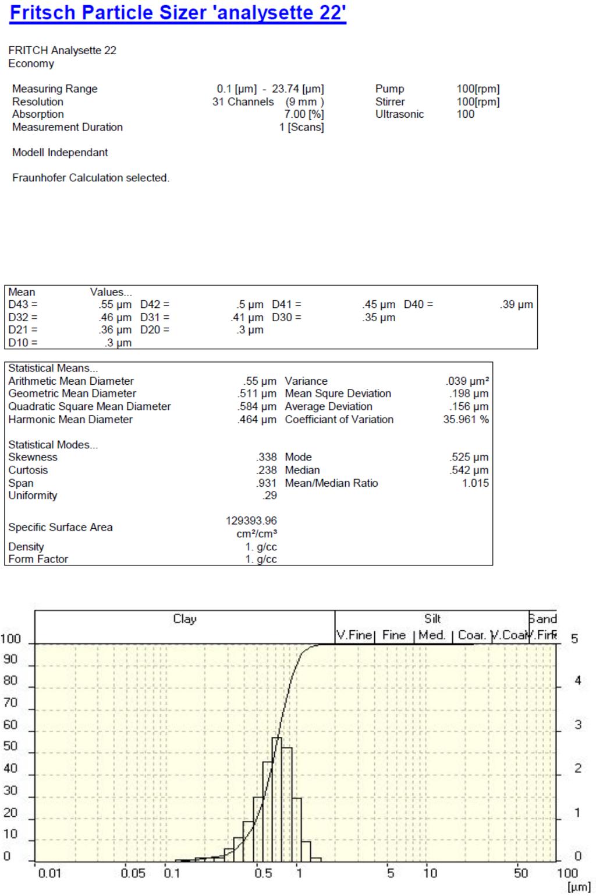Select the 'FRITCH Analysette 22' device line

(62, 51)
